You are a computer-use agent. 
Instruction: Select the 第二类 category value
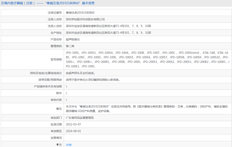[70, 46]
